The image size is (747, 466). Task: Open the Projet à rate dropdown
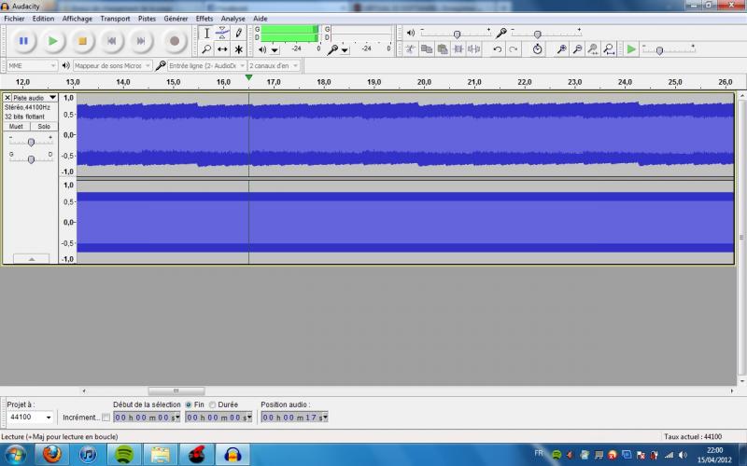pos(50,418)
